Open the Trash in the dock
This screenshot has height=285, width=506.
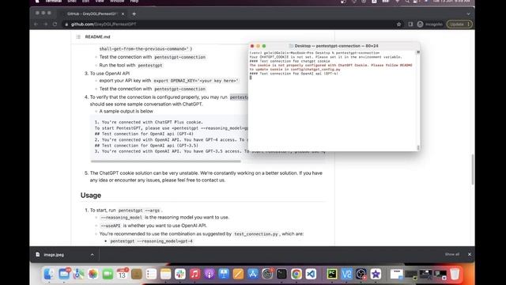455,274
